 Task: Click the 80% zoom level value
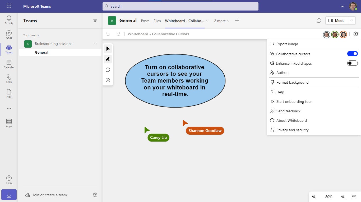coord(329,197)
